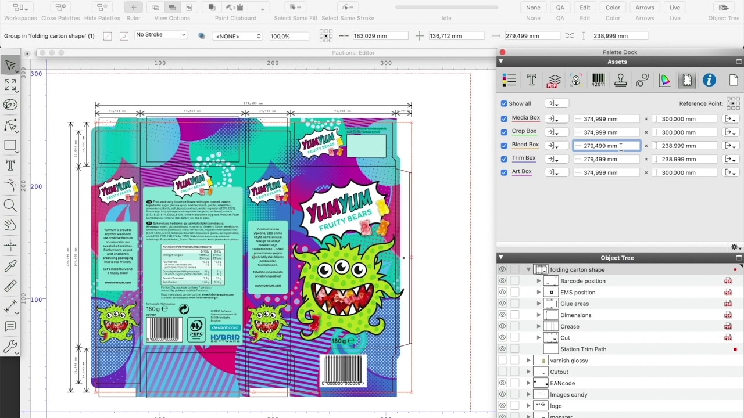744x418 pixels.
Task: Hide the Barcode position layer
Action: point(502,281)
